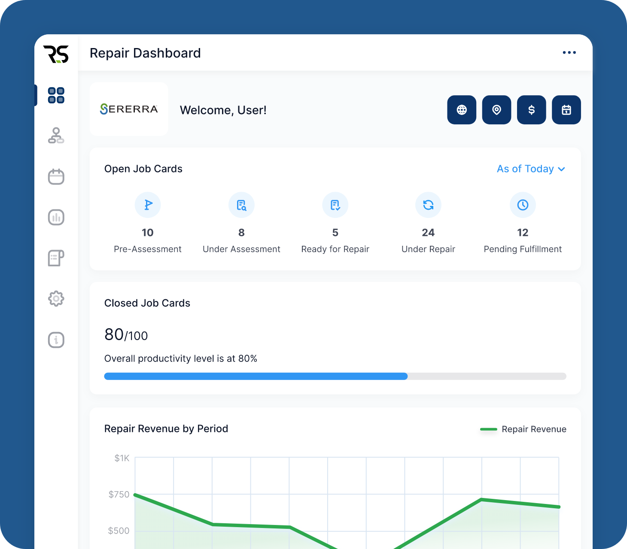
Task: Click the Pre-Assessment flag icon
Action: click(148, 205)
